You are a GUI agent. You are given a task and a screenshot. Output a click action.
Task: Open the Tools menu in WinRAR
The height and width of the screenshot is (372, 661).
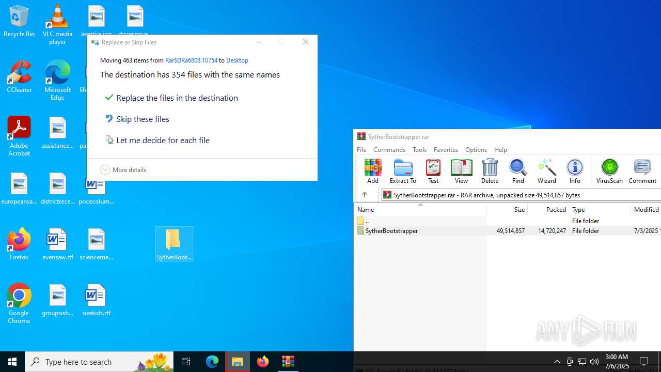(x=419, y=149)
